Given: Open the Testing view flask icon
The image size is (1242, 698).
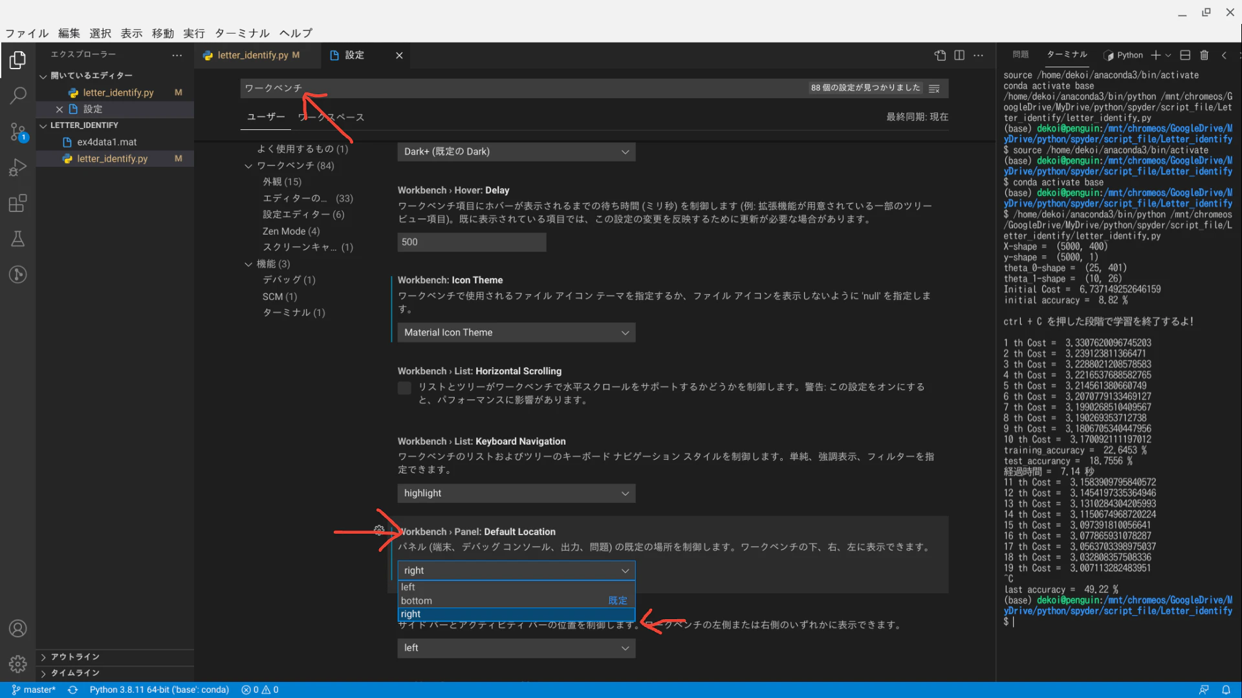Looking at the screenshot, I should click(17, 238).
